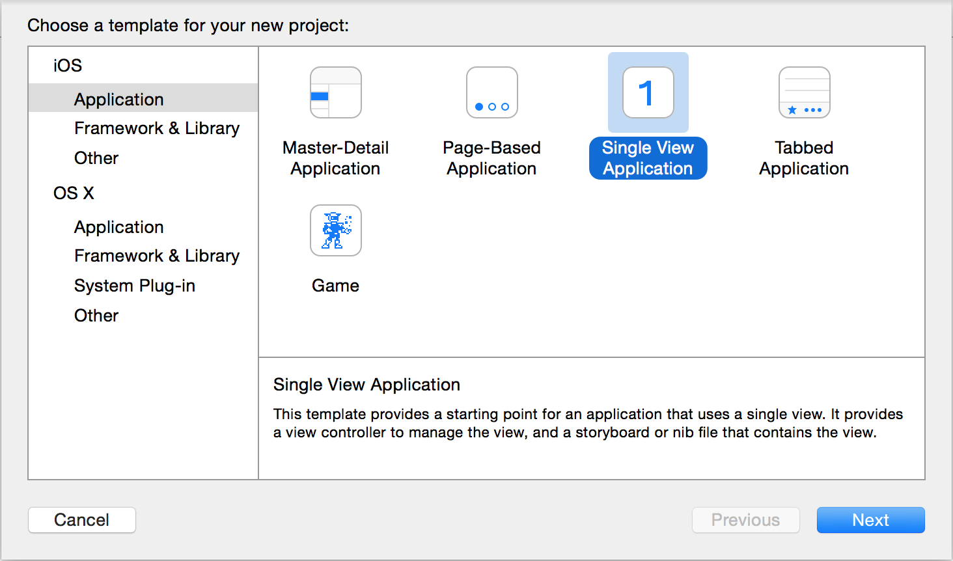Select the System Plug-in category
The height and width of the screenshot is (561, 953).
coord(134,285)
